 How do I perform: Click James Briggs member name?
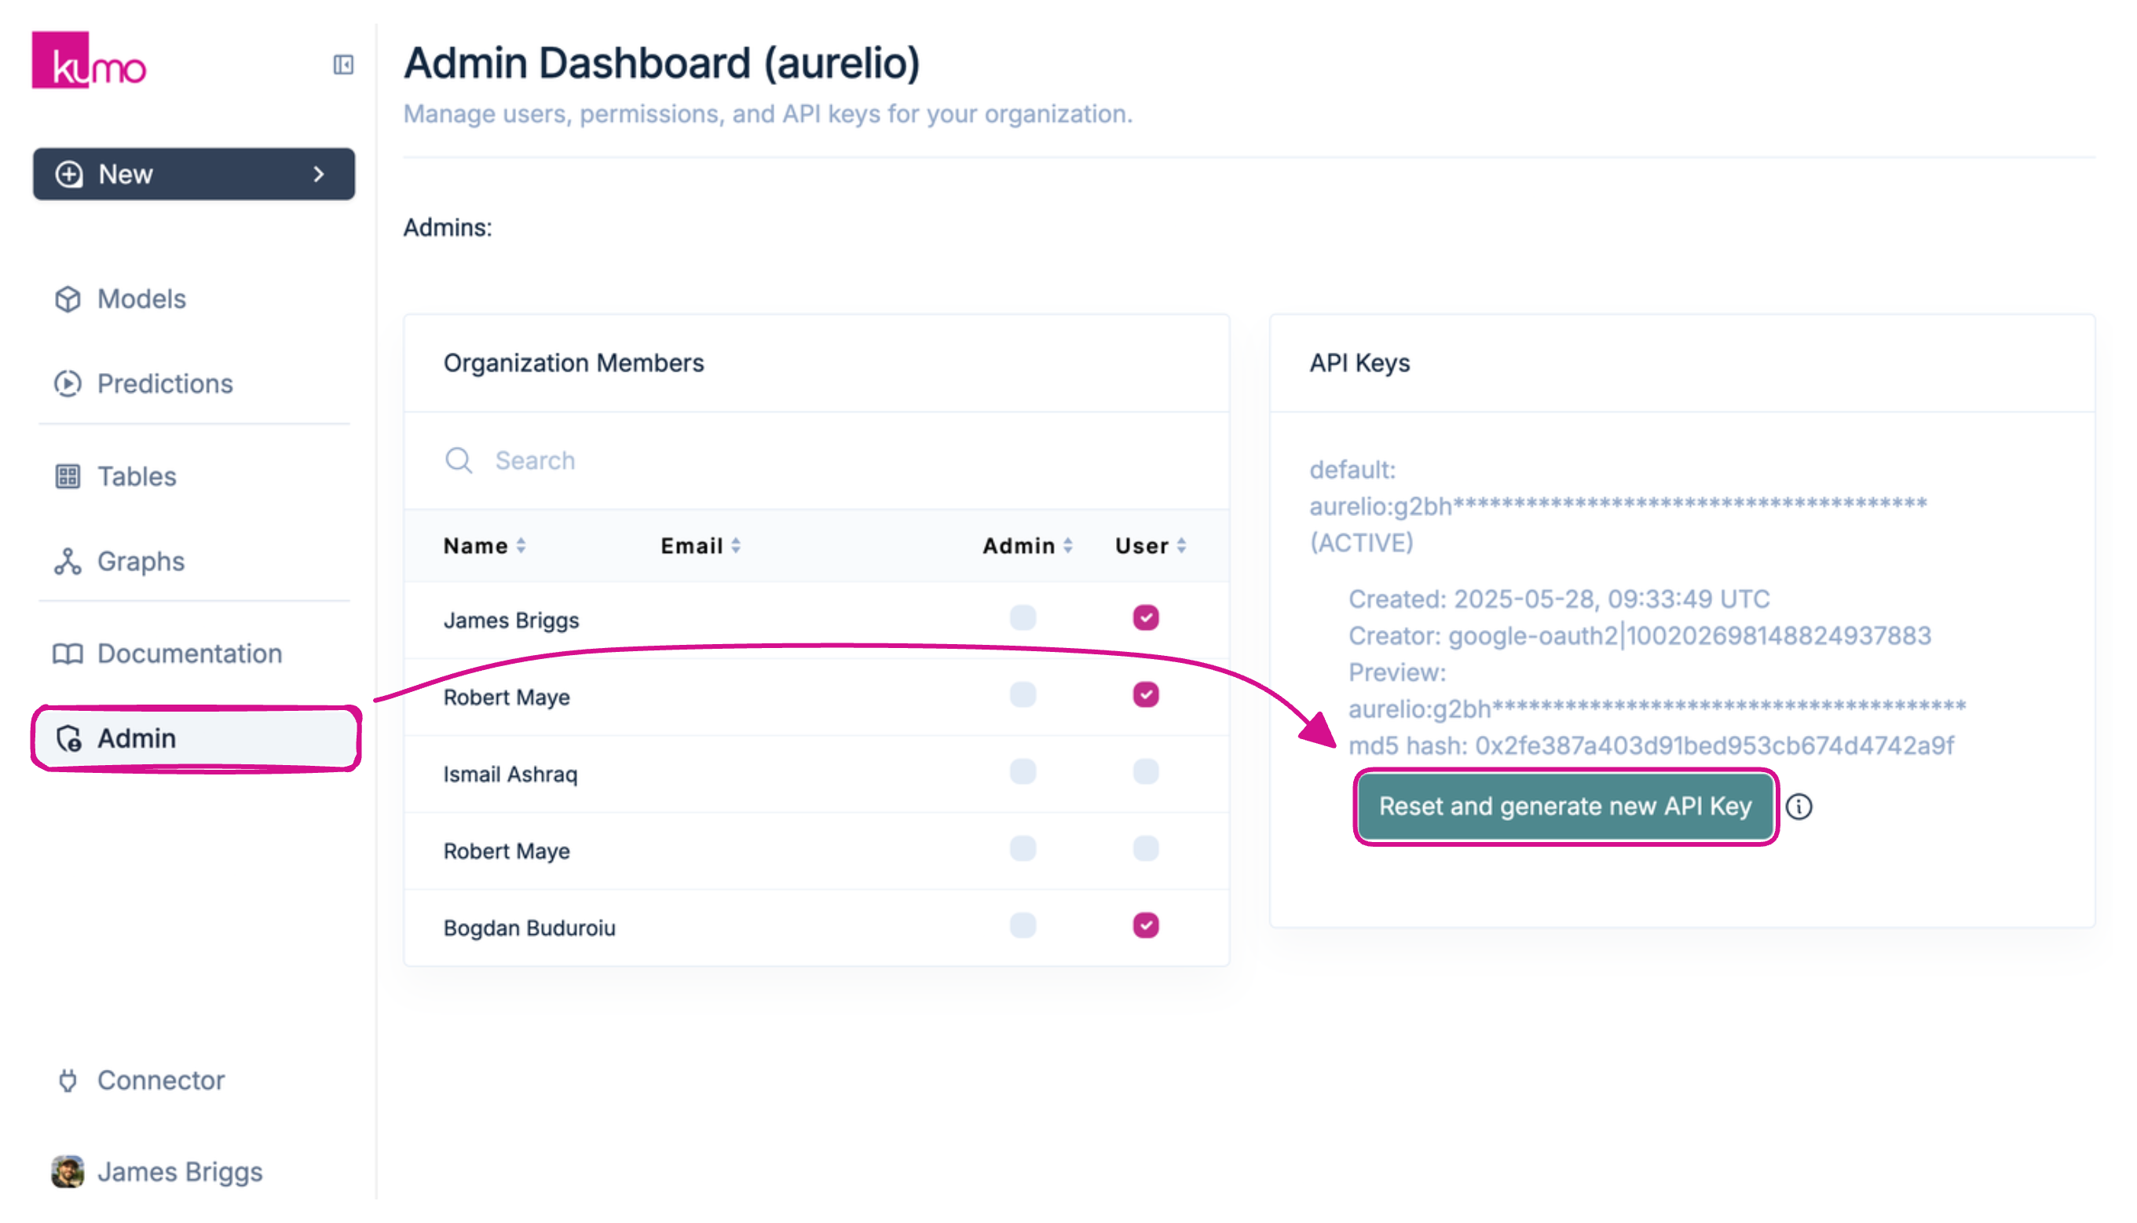click(511, 621)
